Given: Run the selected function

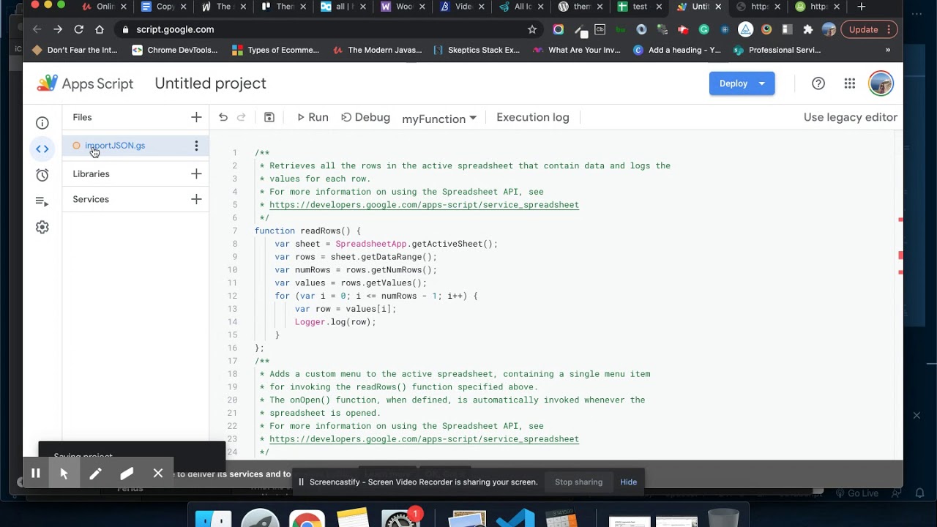Looking at the screenshot, I should (x=312, y=117).
